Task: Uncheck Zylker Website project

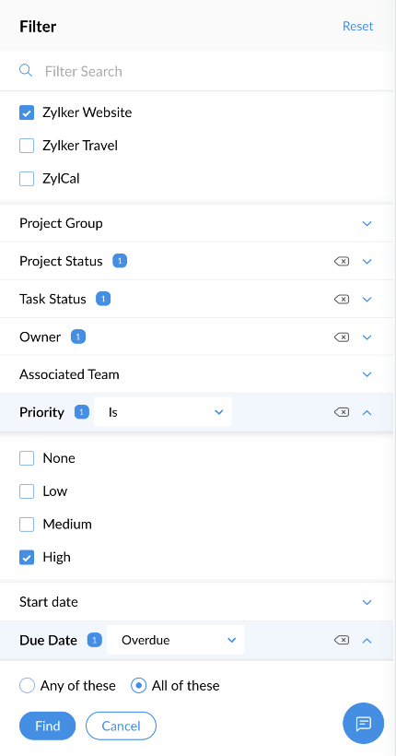Action: (x=27, y=112)
